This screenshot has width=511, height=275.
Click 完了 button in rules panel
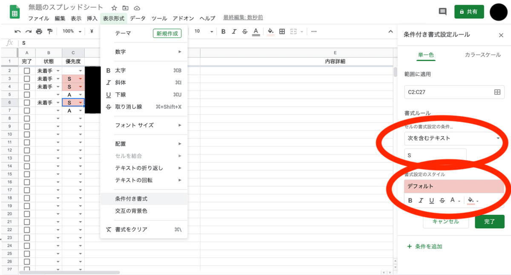[490, 221]
